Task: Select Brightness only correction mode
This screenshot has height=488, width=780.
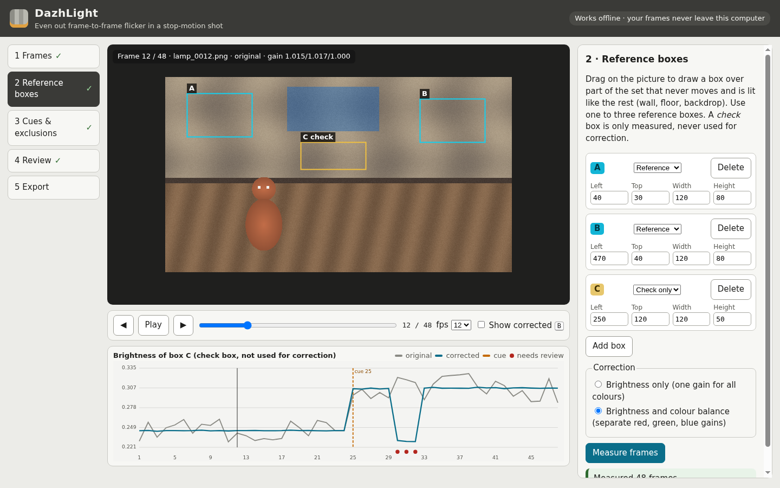Action: tap(598, 384)
